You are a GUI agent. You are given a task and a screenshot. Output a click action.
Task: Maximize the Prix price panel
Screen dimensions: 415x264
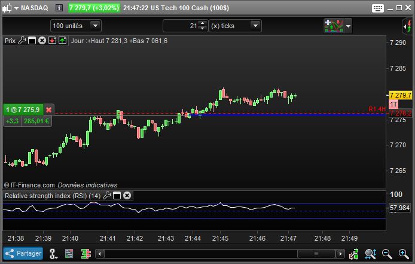tap(32, 41)
